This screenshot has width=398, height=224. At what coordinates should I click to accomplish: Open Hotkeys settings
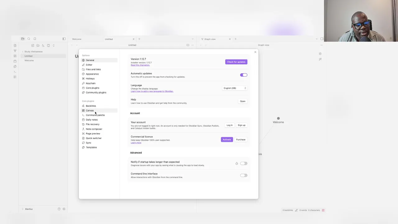pos(99,78)
